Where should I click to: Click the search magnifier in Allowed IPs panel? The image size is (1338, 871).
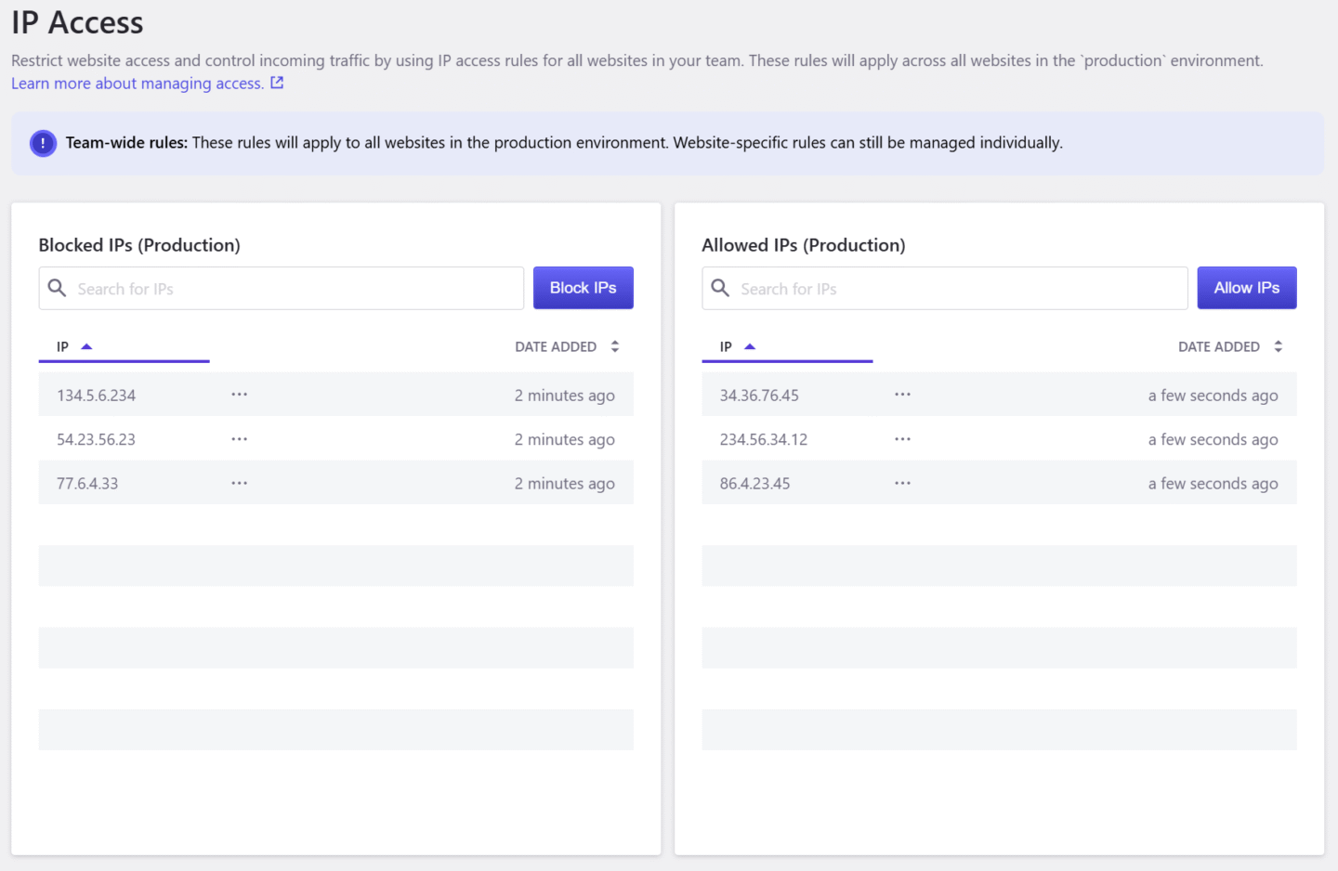(720, 288)
